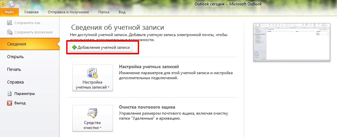Switch to the Главная ribbon tab
The image size is (337, 137).
pyautogui.click(x=31, y=12)
